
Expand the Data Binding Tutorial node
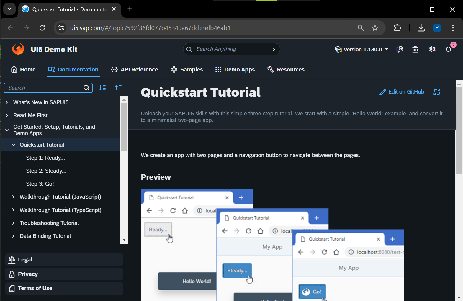(13, 236)
